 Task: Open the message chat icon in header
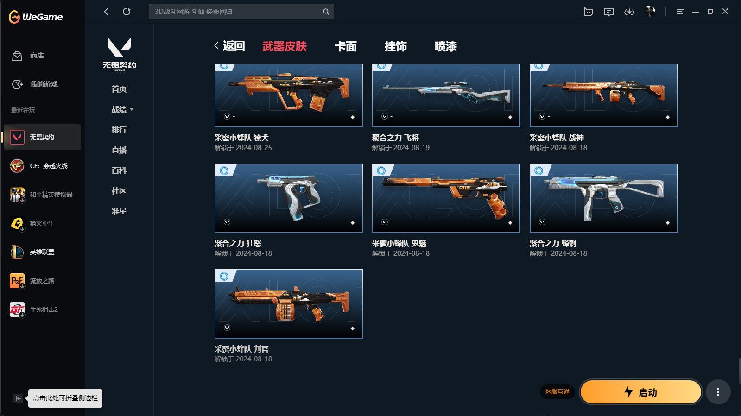point(609,12)
